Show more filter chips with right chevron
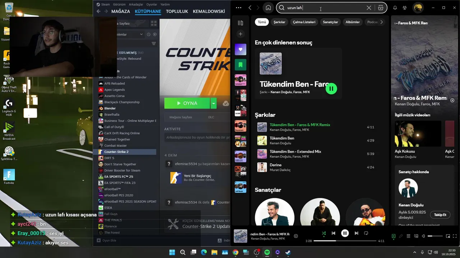Viewport: 460px width, 258px height. point(382,22)
